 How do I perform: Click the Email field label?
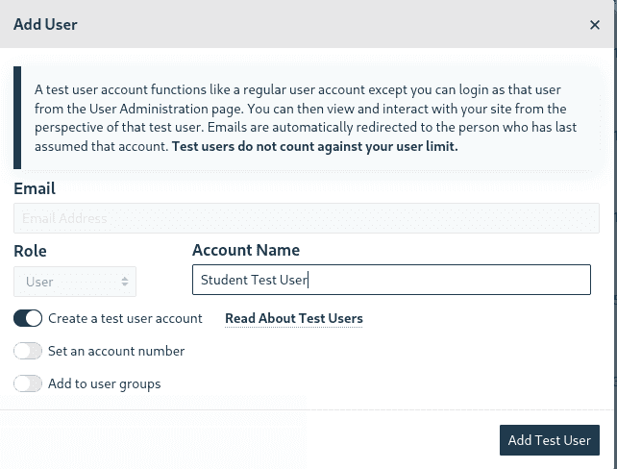pos(35,188)
